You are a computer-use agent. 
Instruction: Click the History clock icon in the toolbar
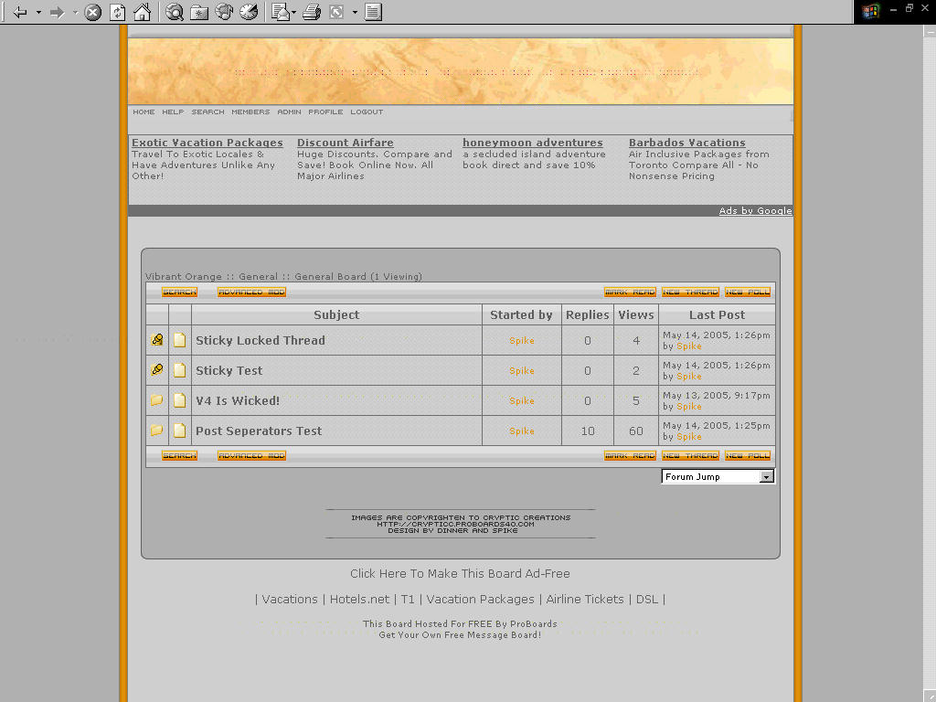point(248,12)
